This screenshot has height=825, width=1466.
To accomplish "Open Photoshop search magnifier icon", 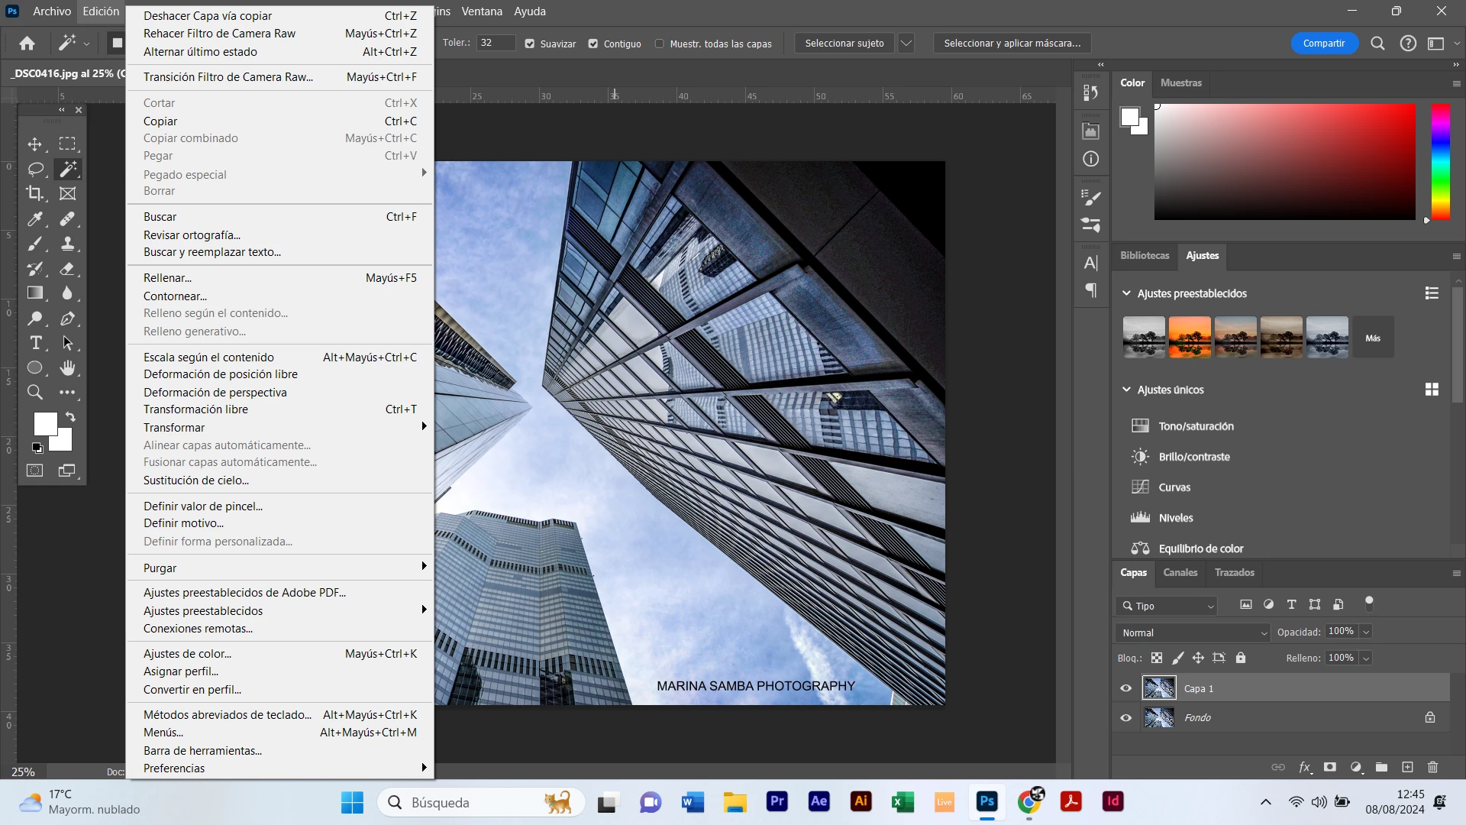I will (x=1377, y=44).
